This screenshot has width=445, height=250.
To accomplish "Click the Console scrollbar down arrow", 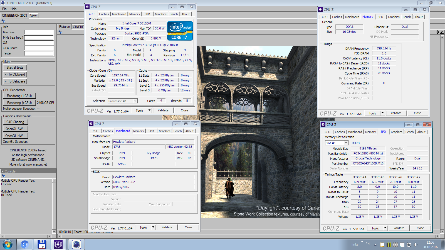I will tap(54, 231).
